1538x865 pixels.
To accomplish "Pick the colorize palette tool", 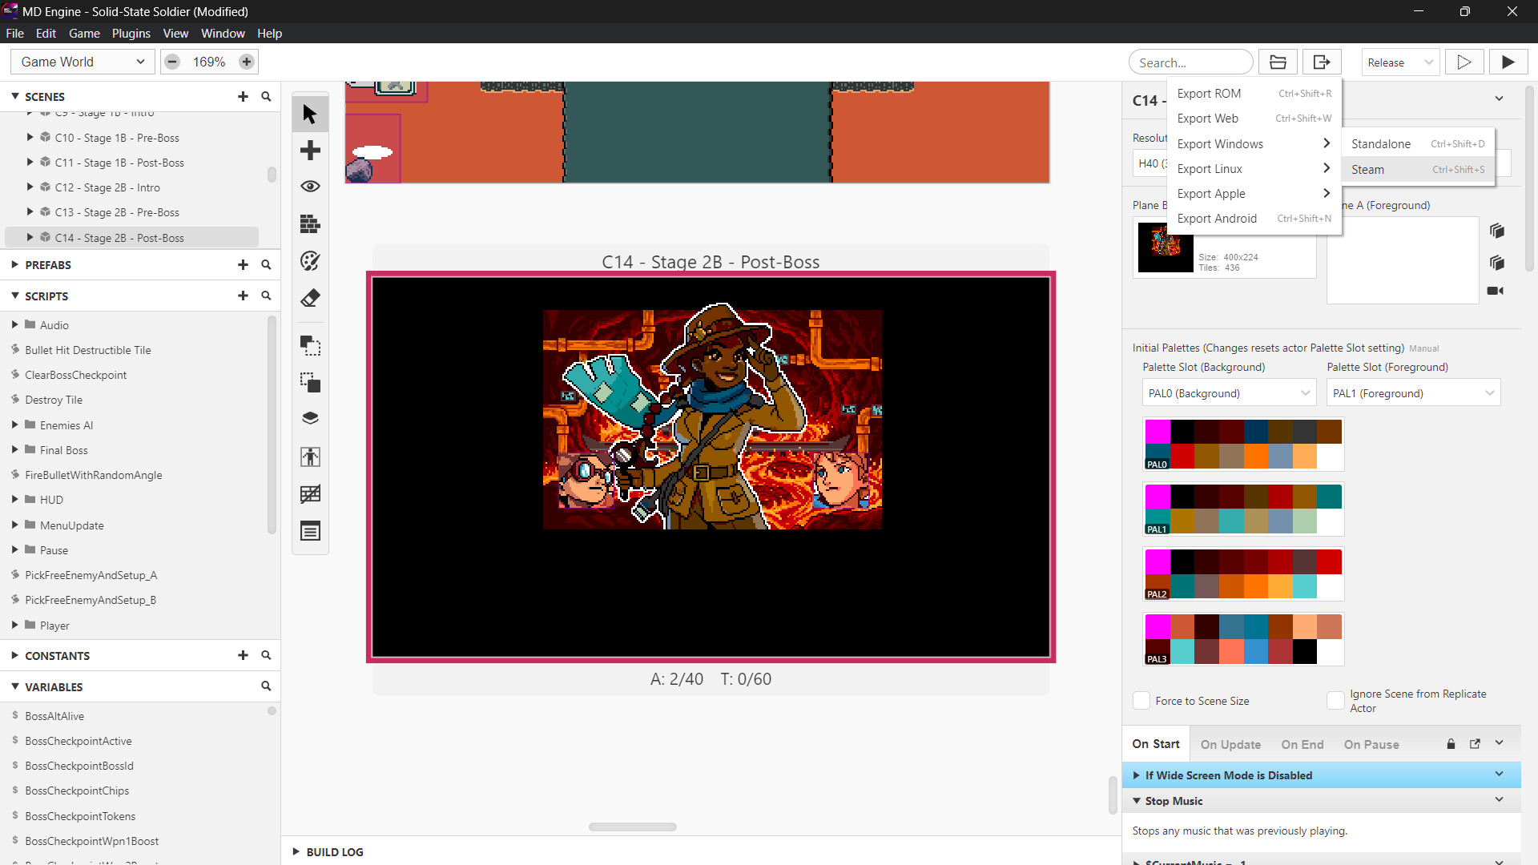I will point(310,261).
